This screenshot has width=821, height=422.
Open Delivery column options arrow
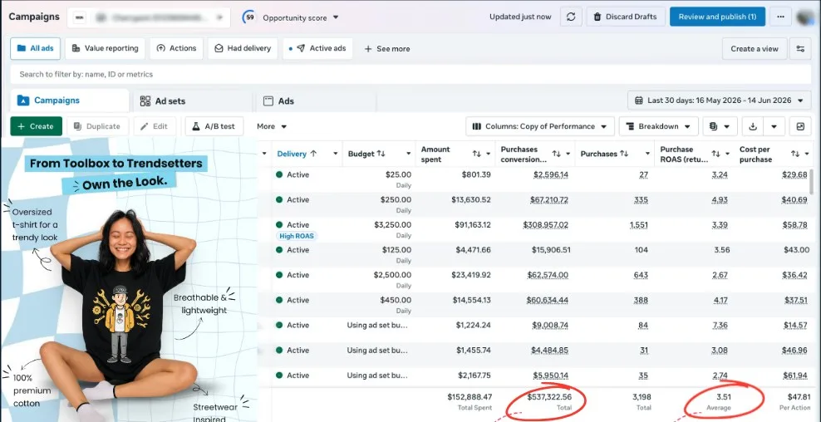335,154
